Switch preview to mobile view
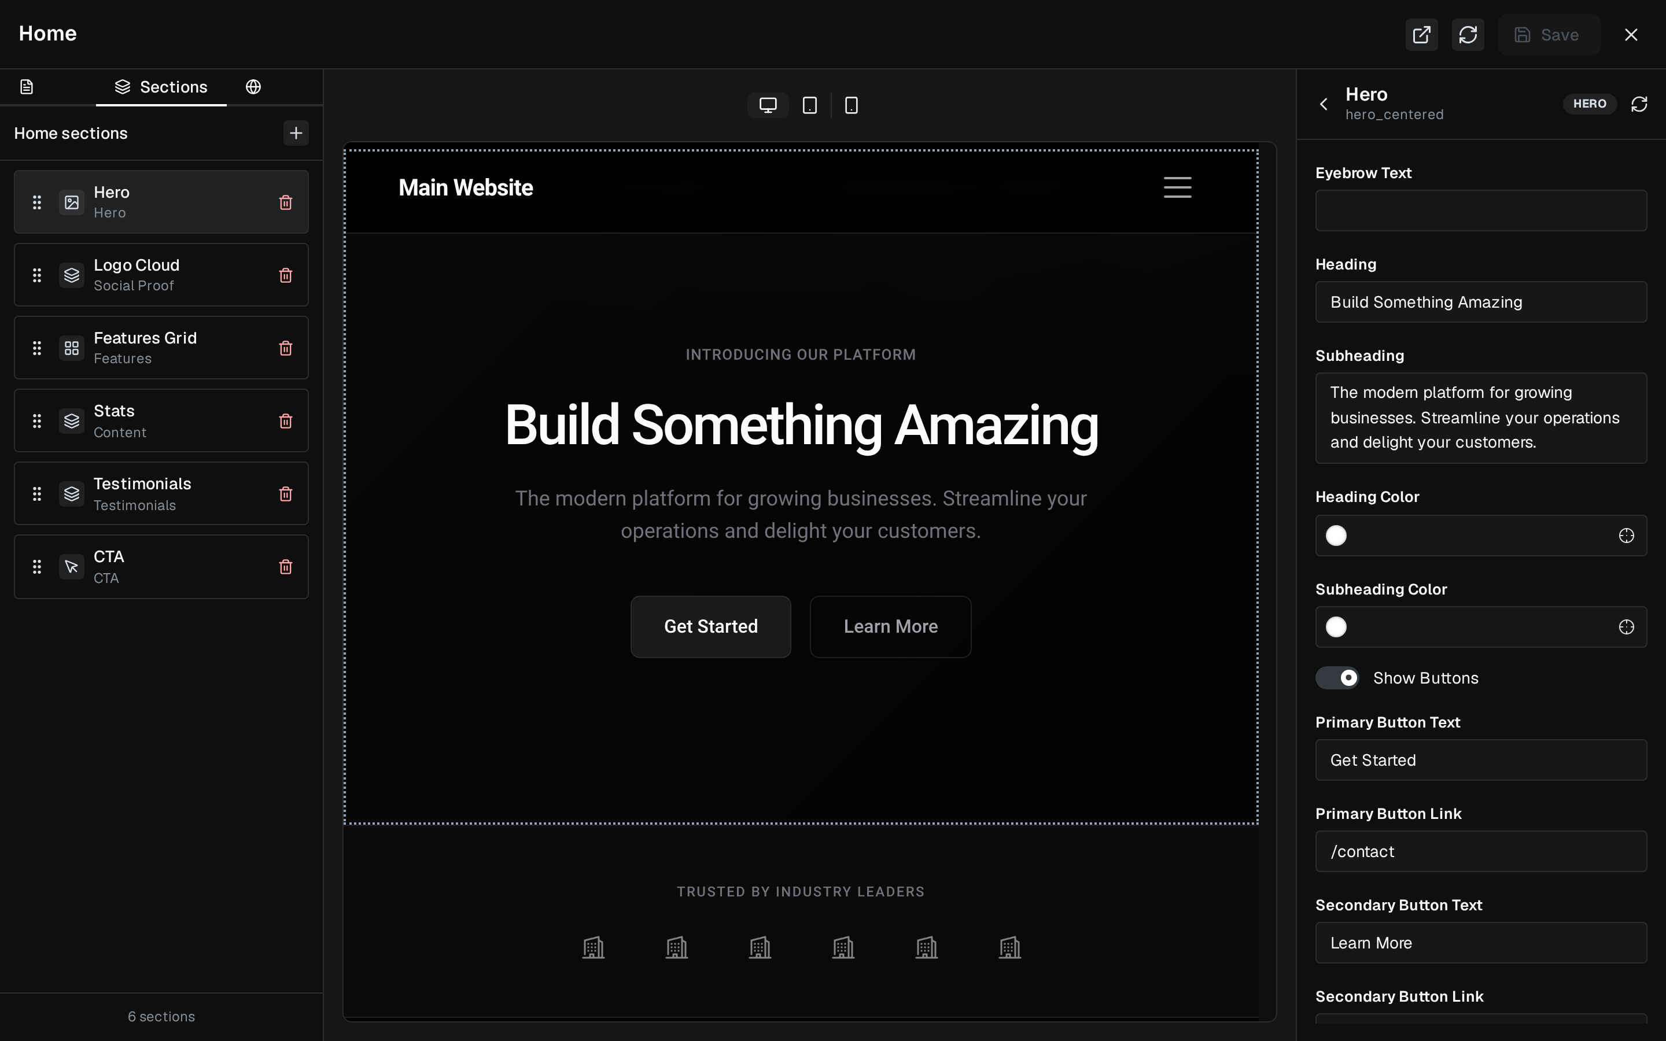The width and height of the screenshot is (1666, 1041). [852, 105]
